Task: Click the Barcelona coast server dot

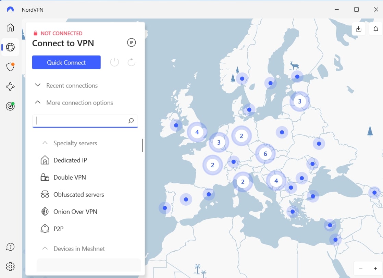Action: (x=209, y=194)
